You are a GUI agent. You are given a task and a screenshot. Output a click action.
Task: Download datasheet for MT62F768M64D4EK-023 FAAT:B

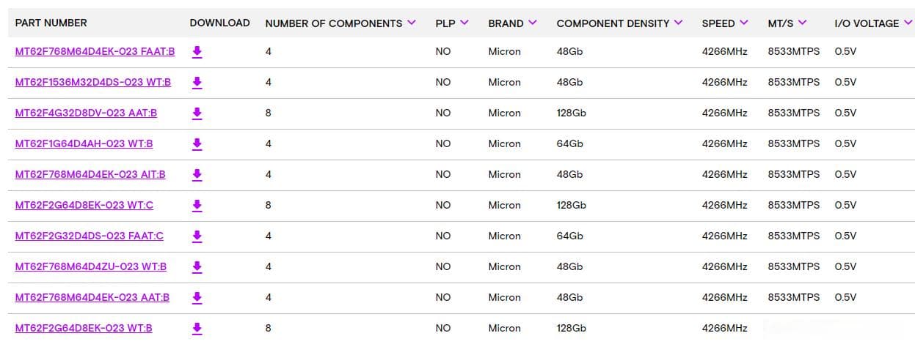(197, 52)
